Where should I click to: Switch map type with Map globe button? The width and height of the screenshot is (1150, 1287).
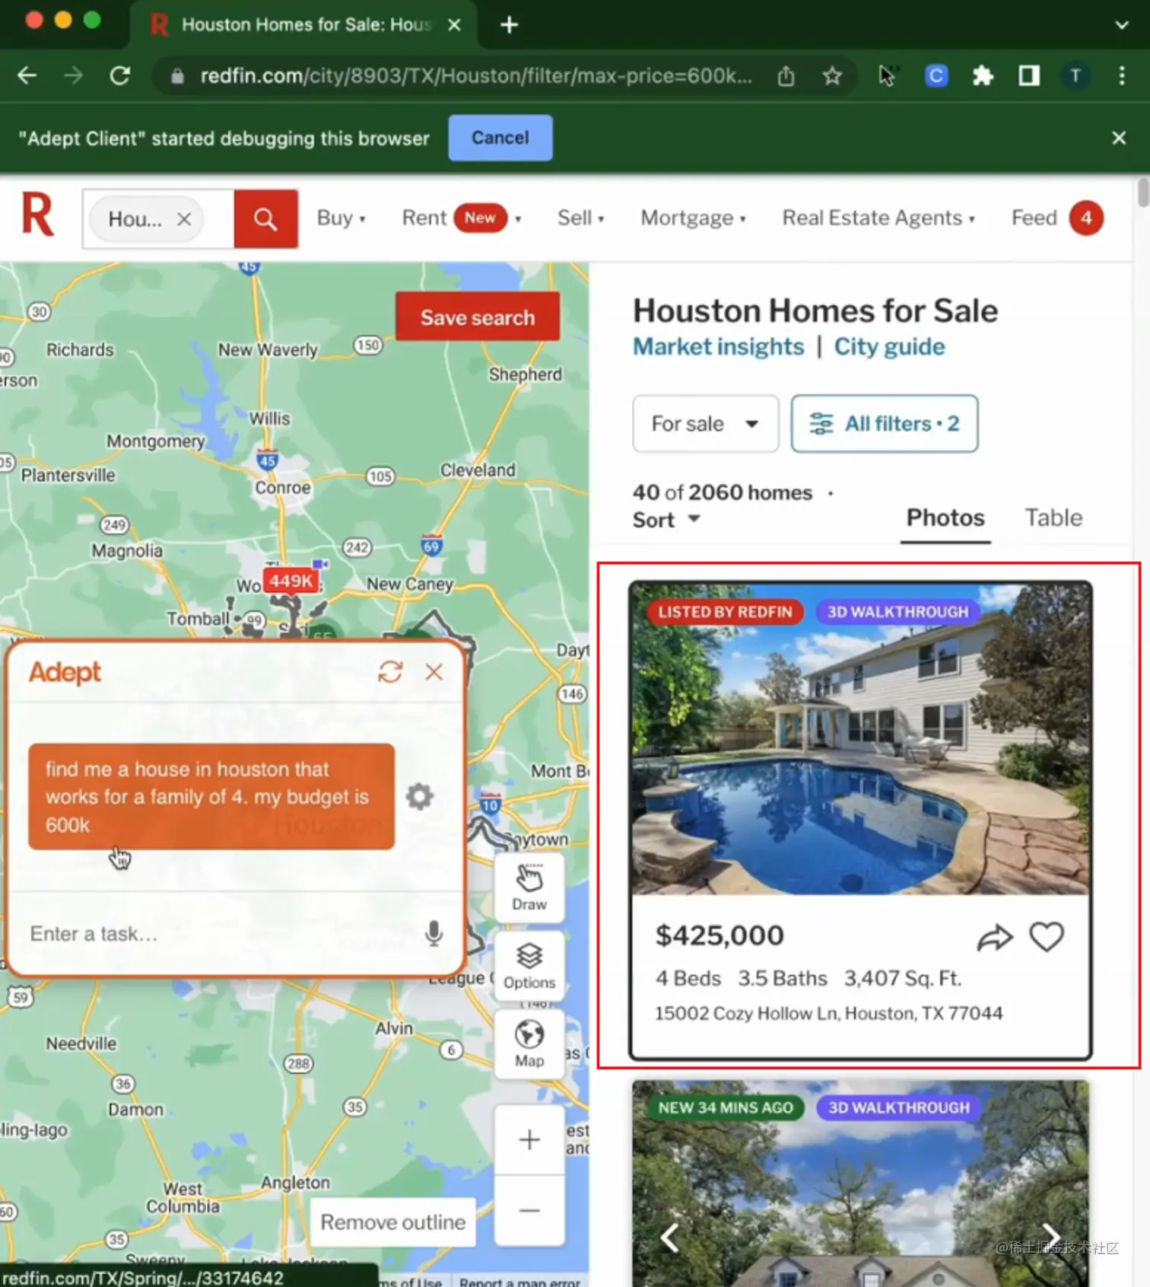[529, 1044]
